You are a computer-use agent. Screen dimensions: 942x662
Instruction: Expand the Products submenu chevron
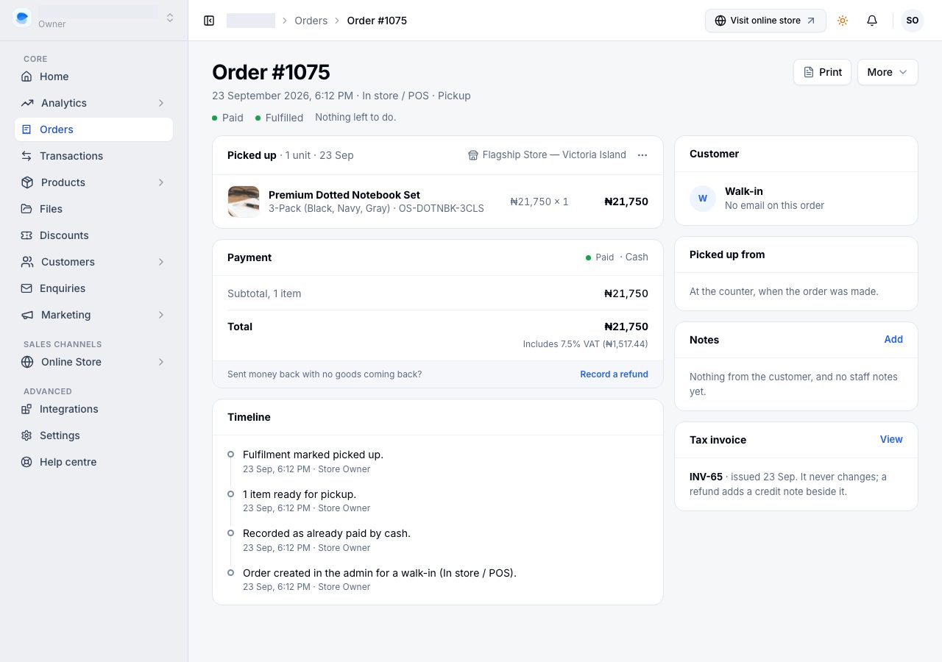pyautogui.click(x=161, y=182)
